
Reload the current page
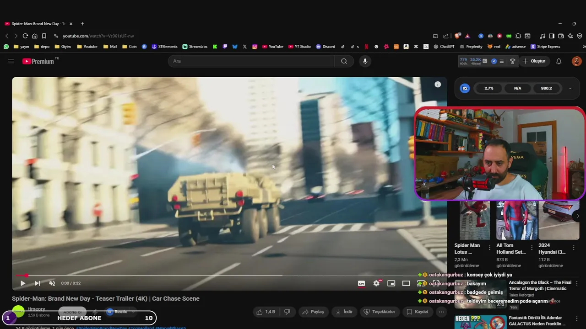click(25, 36)
